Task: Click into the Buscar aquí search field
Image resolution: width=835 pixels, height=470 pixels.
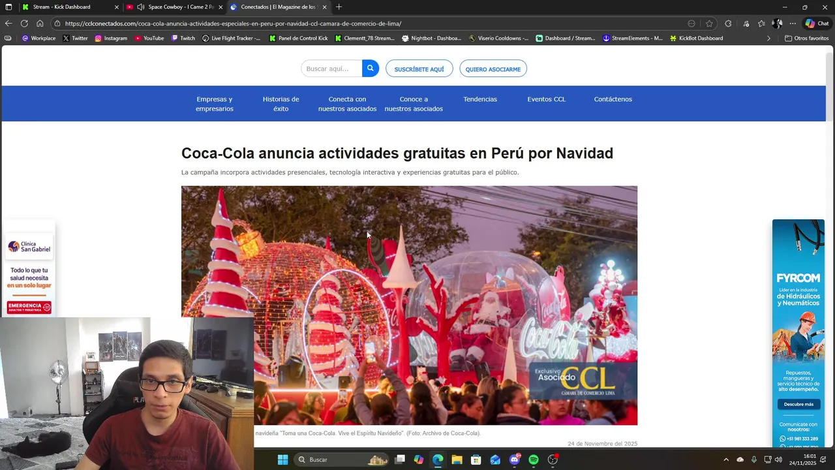Action: tap(331, 69)
